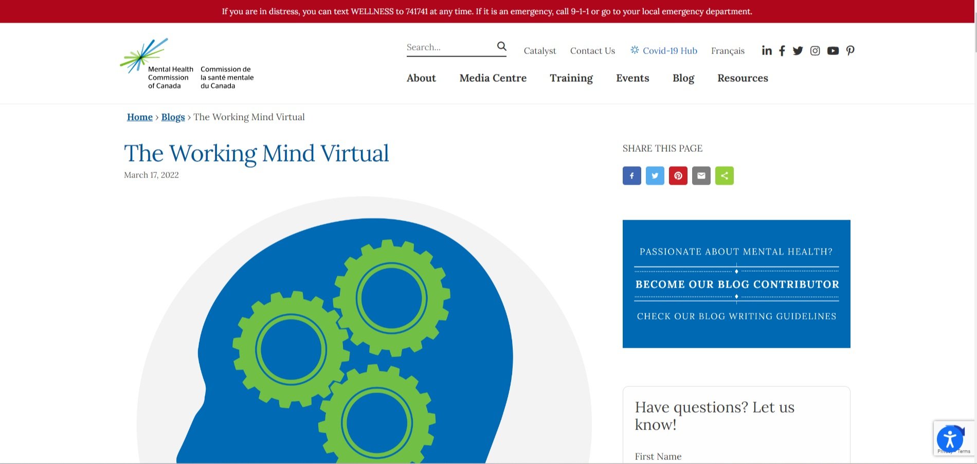The image size is (977, 464).
Task: Click the March 17, 2022 date text
Action: pyautogui.click(x=151, y=175)
